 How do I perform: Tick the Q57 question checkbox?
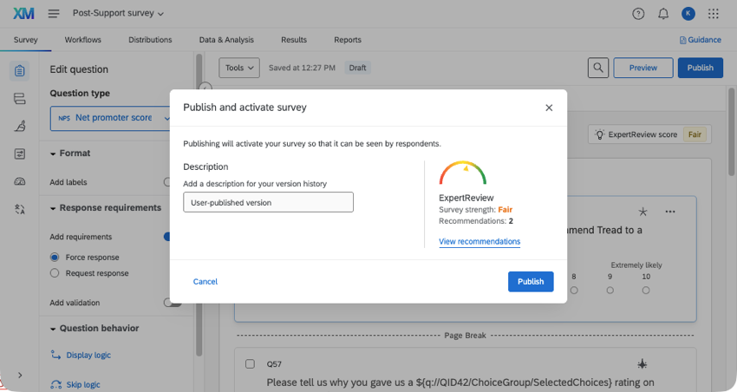(250, 363)
